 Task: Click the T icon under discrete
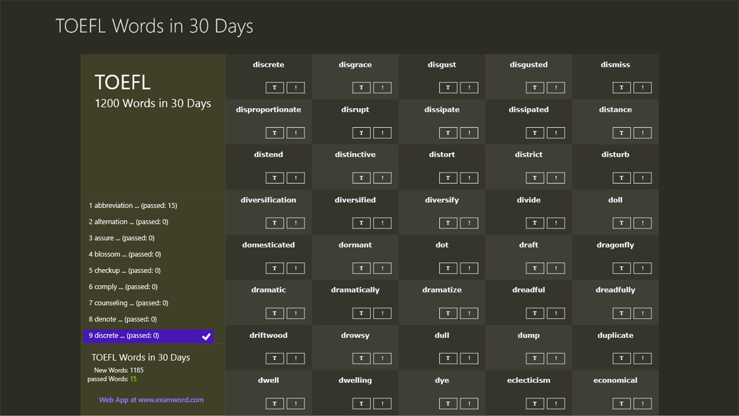(x=275, y=87)
